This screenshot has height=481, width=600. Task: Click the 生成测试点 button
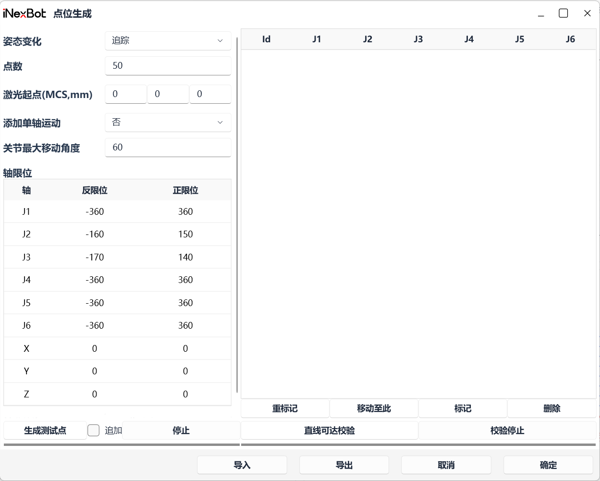pos(45,431)
